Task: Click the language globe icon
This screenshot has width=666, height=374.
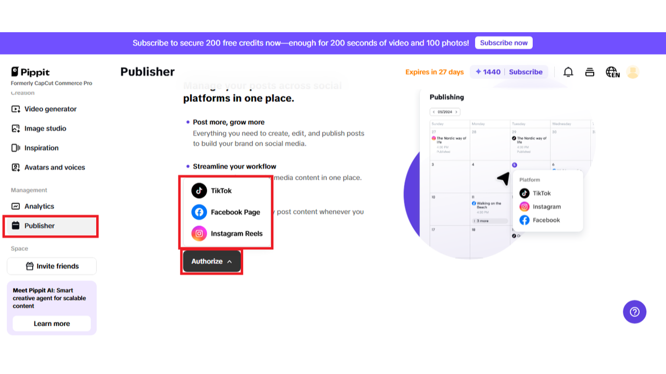Action: 612,72
